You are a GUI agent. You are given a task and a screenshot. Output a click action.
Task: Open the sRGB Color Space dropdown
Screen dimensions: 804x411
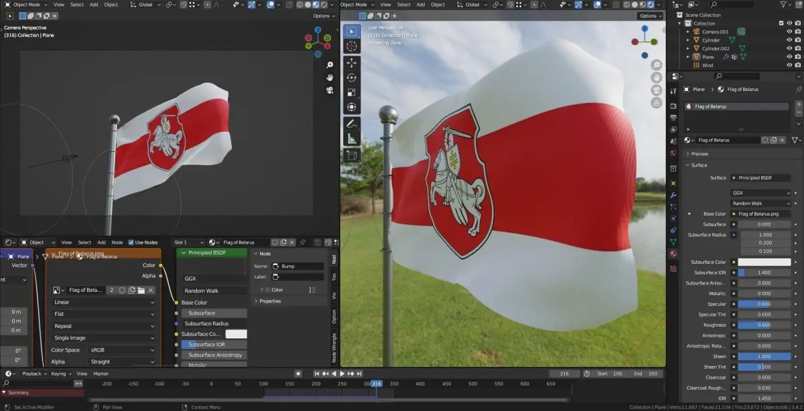click(x=123, y=350)
